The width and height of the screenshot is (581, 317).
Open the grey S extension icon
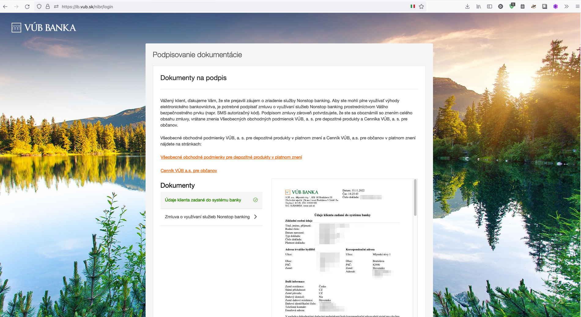(x=545, y=6)
